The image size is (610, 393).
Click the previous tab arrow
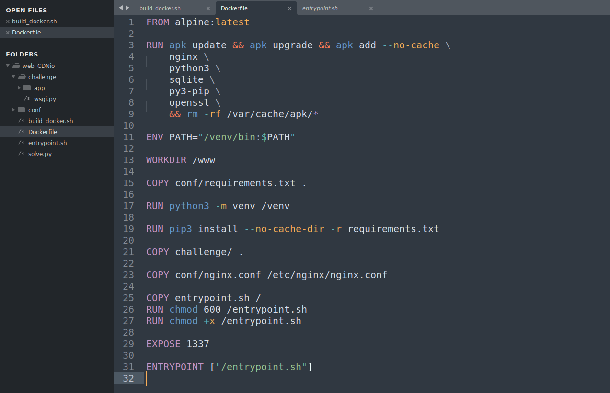click(121, 8)
